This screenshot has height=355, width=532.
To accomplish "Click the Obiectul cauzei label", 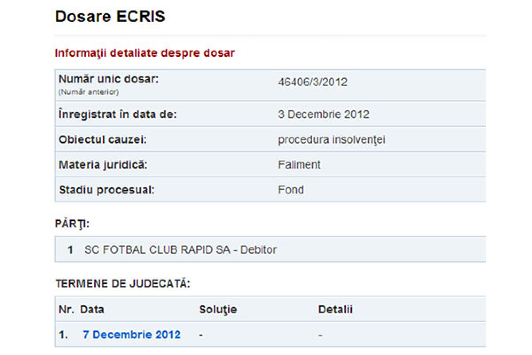I will (x=102, y=140).
